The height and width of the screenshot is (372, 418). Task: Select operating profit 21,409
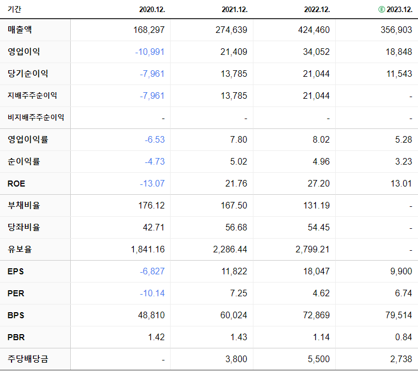click(x=234, y=52)
